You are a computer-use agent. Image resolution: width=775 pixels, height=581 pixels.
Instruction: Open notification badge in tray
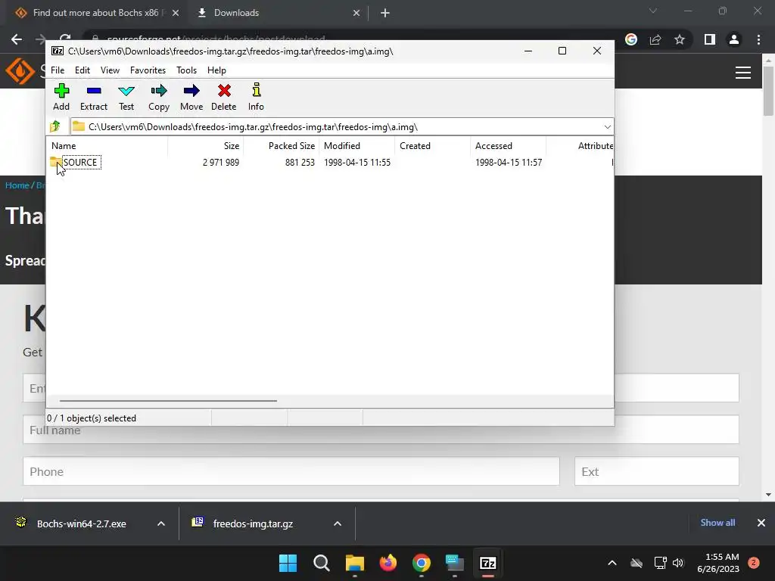tap(754, 563)
